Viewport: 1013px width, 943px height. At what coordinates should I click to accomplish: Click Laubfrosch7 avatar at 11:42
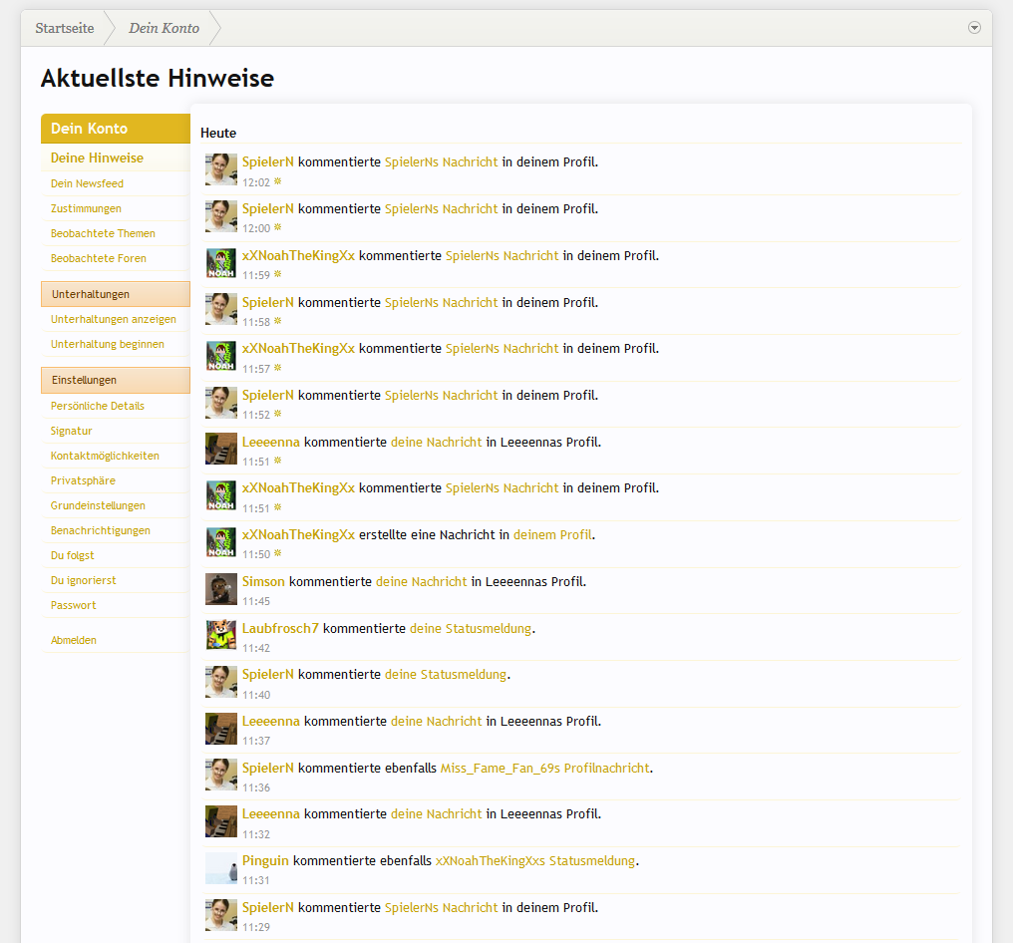pos(221,636)
